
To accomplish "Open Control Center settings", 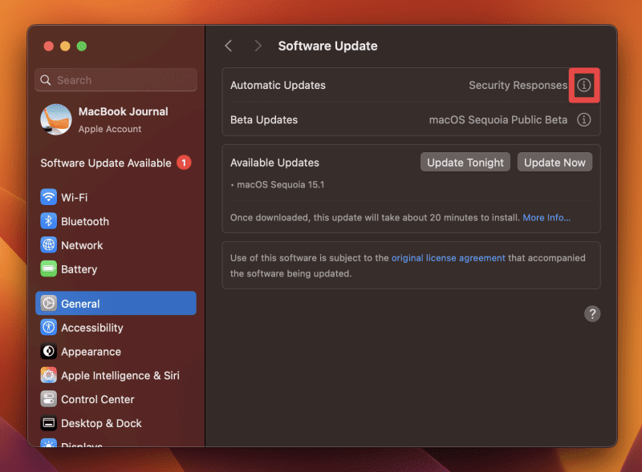I will [48, 399].
